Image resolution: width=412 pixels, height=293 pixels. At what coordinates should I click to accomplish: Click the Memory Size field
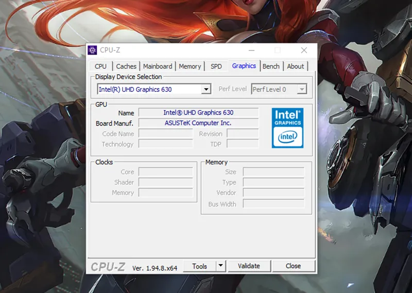(273, 172)
